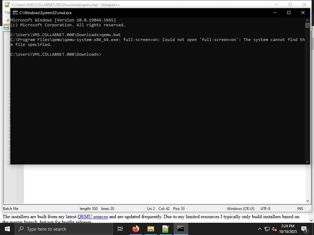Screen dimensions: 314x235
Task: Click the qemu.bat command line text
Action: pyautogui.click(x=111, y=35)
